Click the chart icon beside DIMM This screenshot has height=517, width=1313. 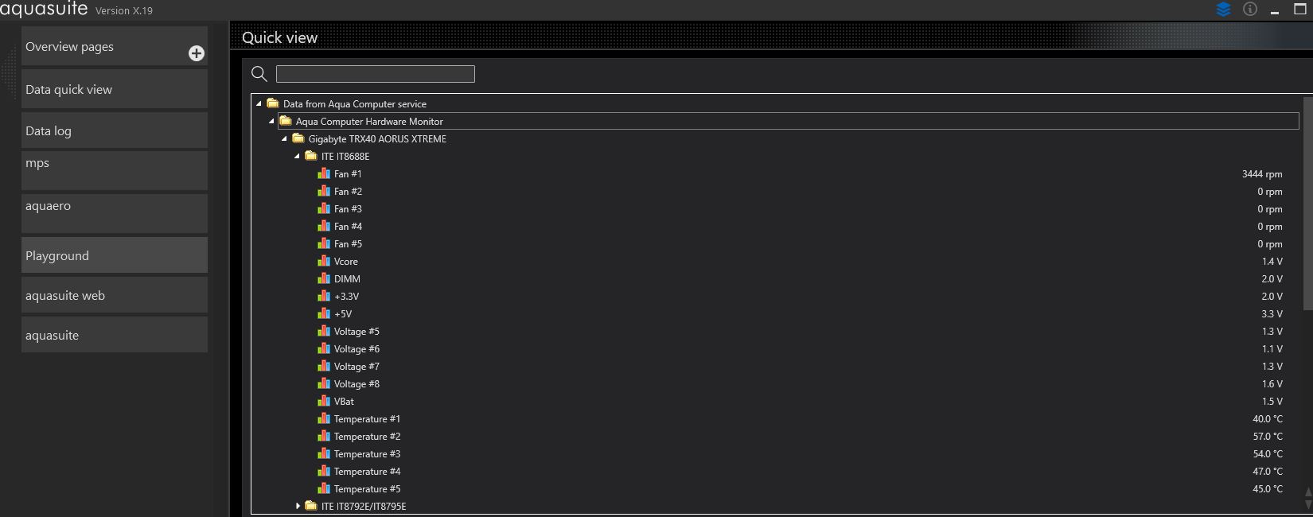coord(324,278)
